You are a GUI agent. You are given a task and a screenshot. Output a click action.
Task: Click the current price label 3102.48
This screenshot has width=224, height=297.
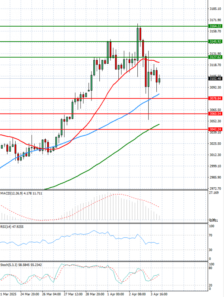(216, 79)
